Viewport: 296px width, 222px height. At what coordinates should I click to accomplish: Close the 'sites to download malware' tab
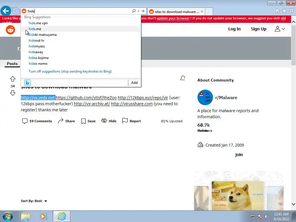(202, 12)
